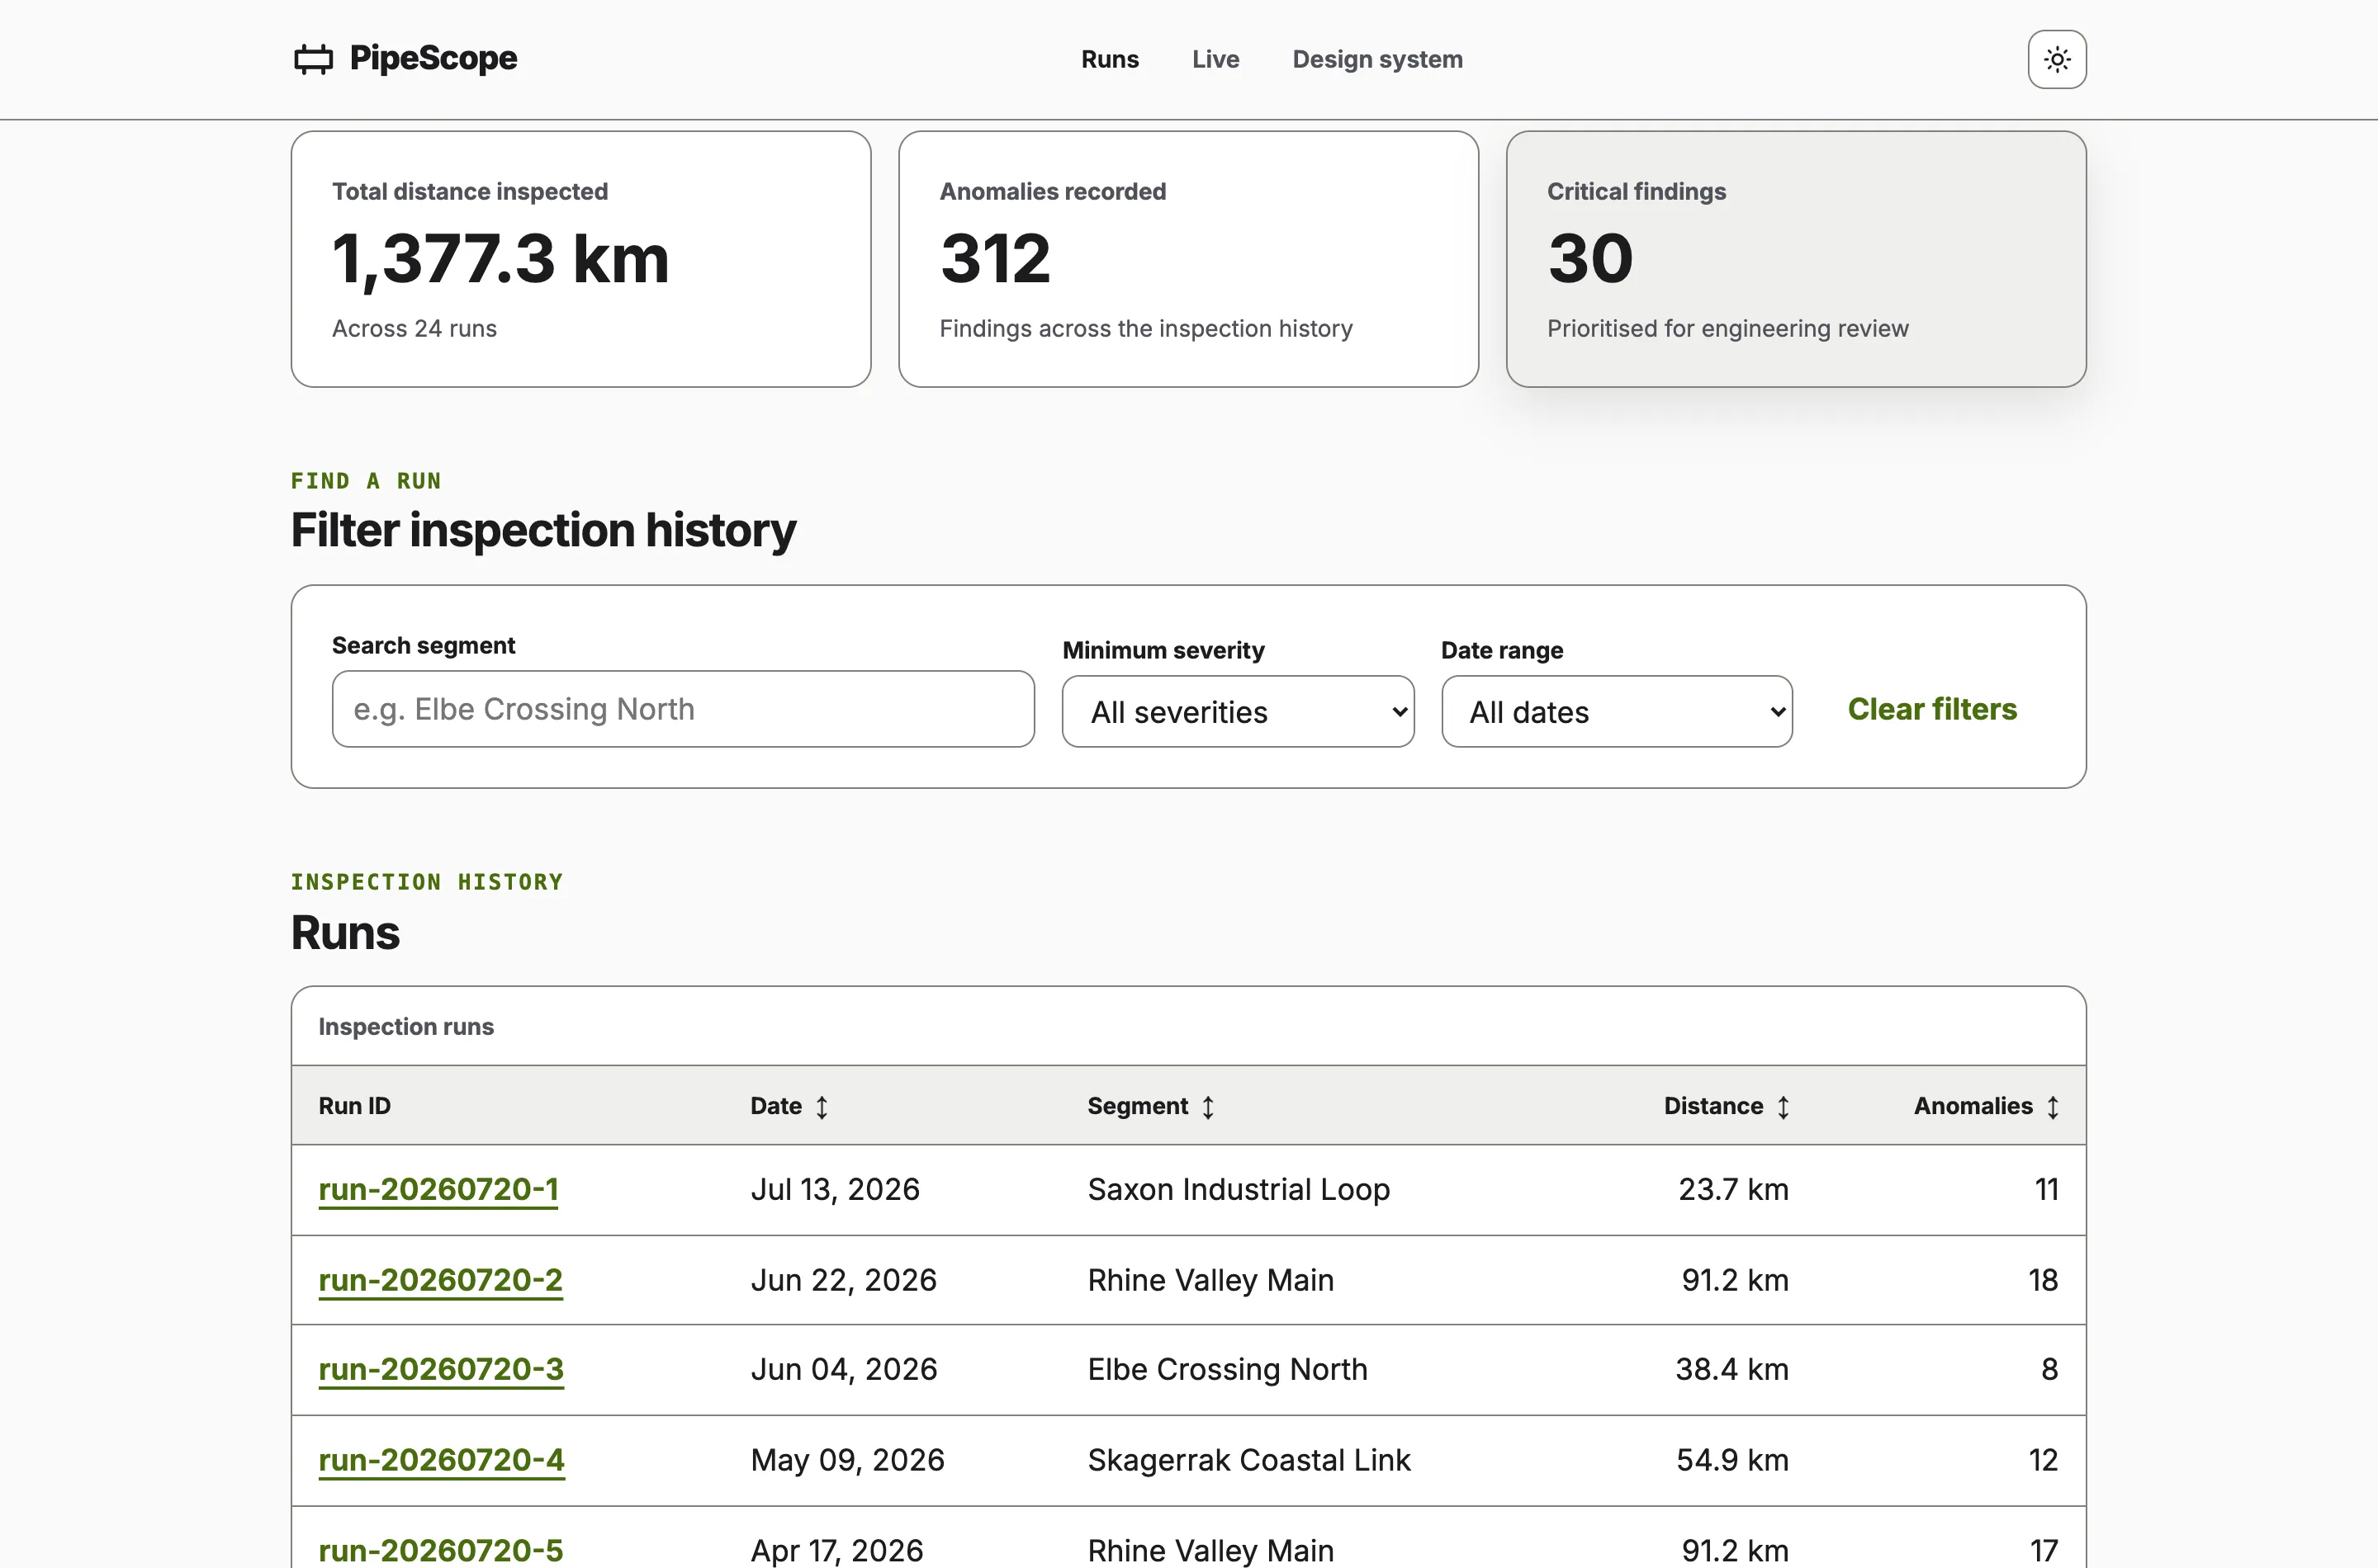Click the 23.7 km distance cell

[1733, 1189]
